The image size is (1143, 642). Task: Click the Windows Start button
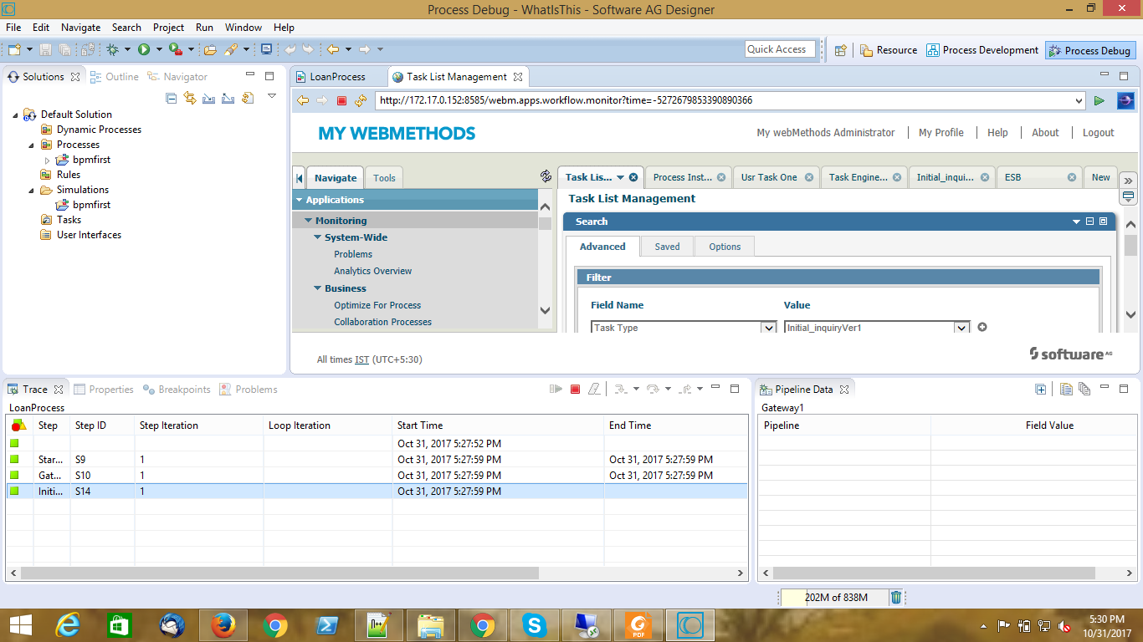point(20,625)
